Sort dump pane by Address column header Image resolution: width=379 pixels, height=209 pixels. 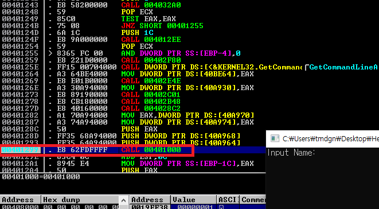coord(20,200)
